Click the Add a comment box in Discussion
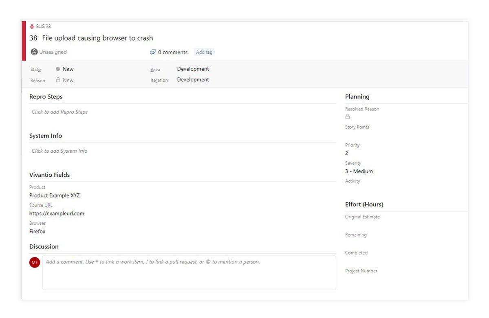 point(189,272)
